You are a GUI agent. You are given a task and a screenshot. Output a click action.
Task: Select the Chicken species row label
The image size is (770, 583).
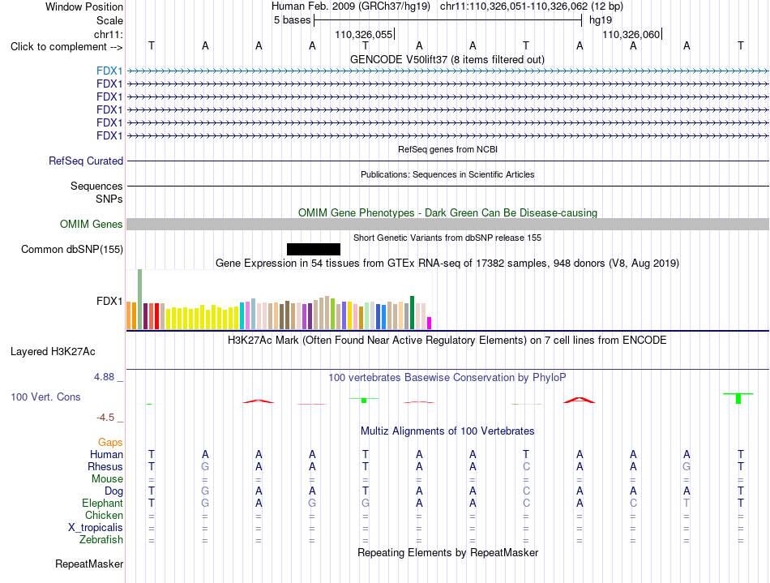pyautogui.click(x=104, y=515)
